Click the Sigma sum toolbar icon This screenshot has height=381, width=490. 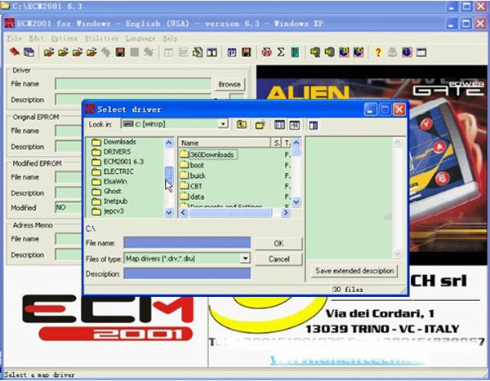click(281, 52)
